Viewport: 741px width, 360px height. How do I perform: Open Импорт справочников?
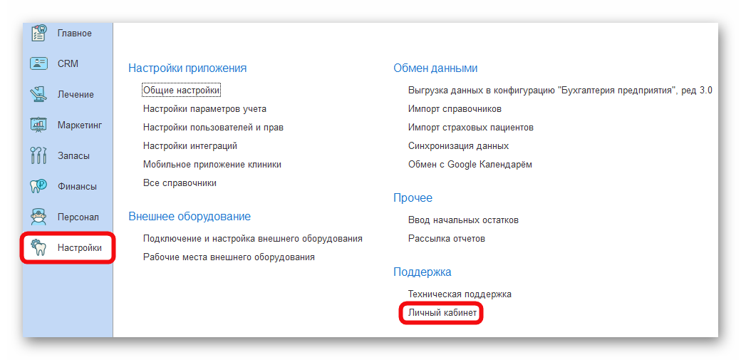tap(455, 109)
